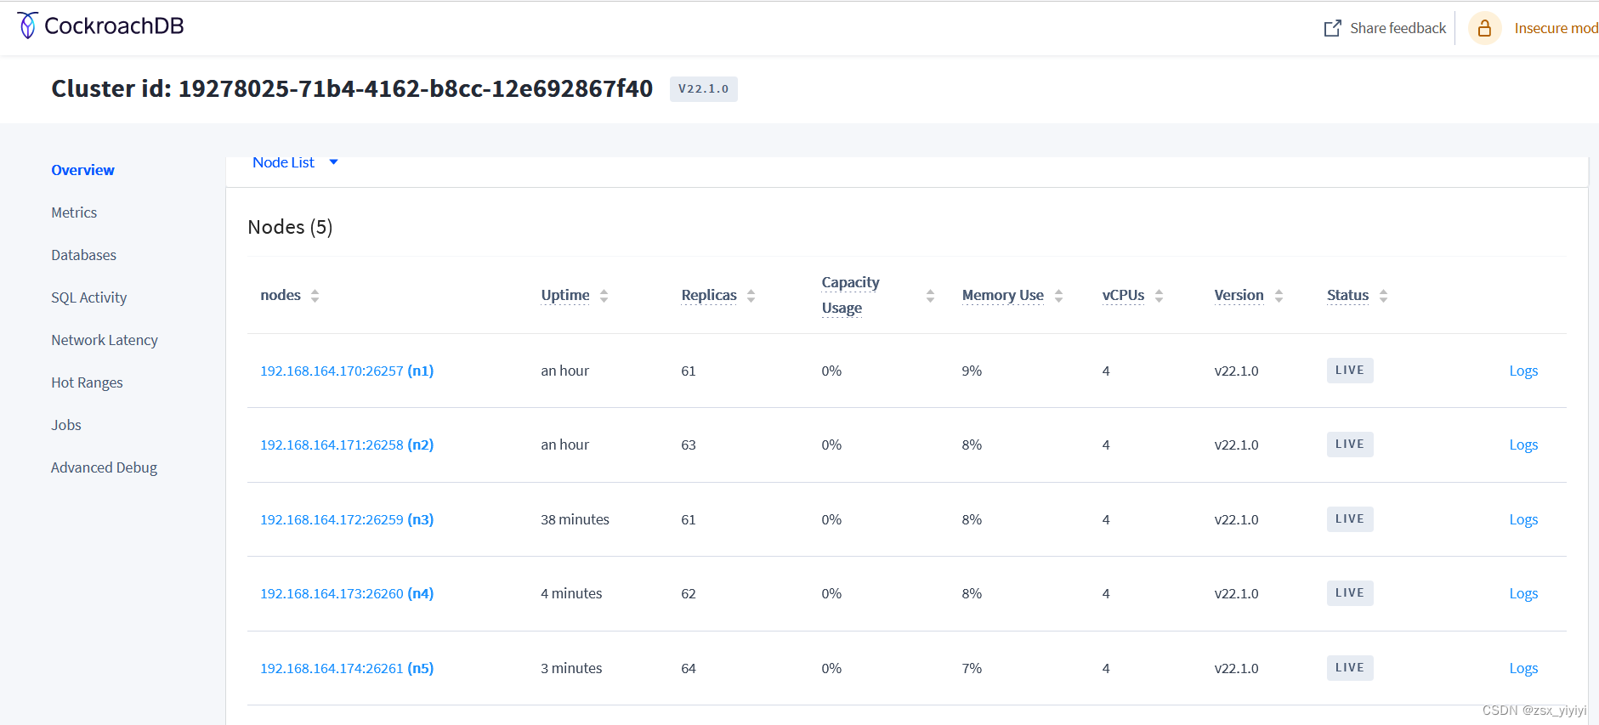
Task: Go to Jobs page
Action: [x=66, y=425]
